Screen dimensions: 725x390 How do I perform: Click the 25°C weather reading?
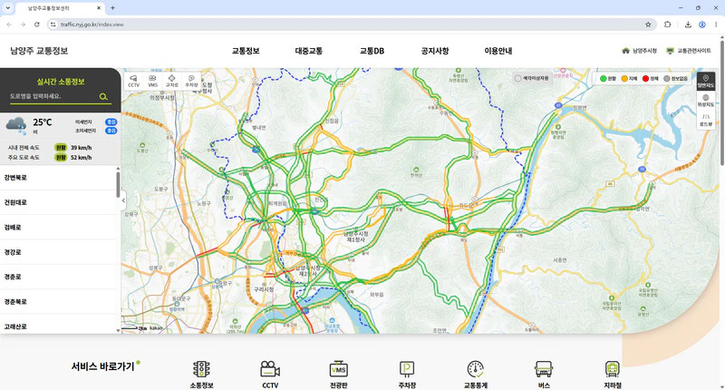point(42,122)
